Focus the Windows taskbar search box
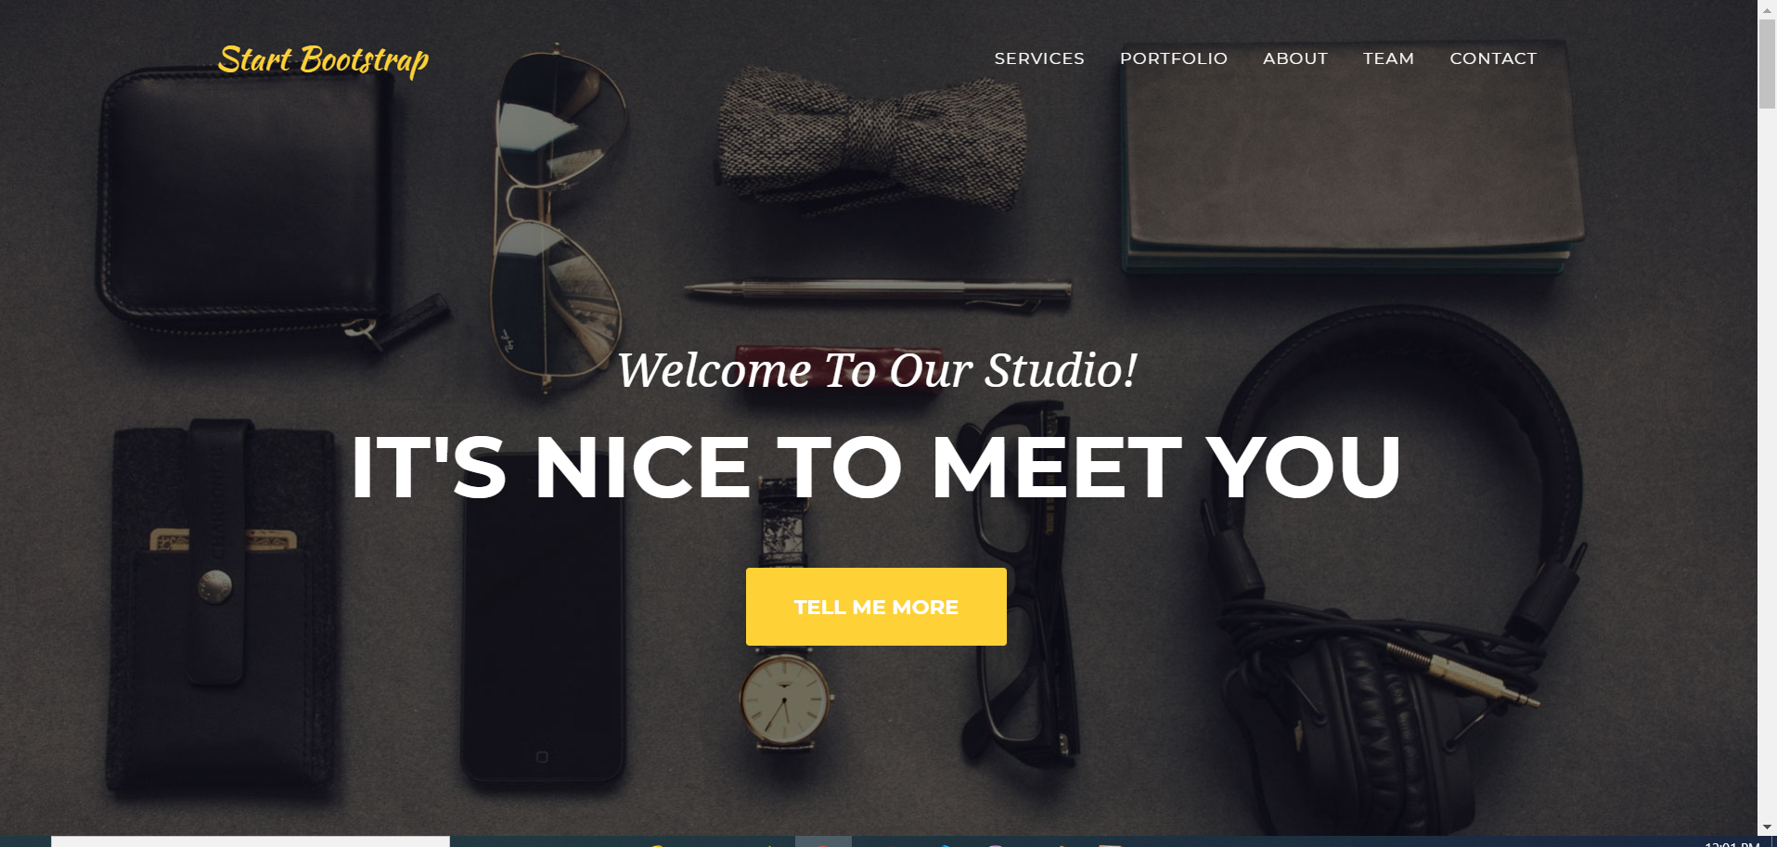The height and width of the screenshot is (847, 1777). click(x=251, y=841)
